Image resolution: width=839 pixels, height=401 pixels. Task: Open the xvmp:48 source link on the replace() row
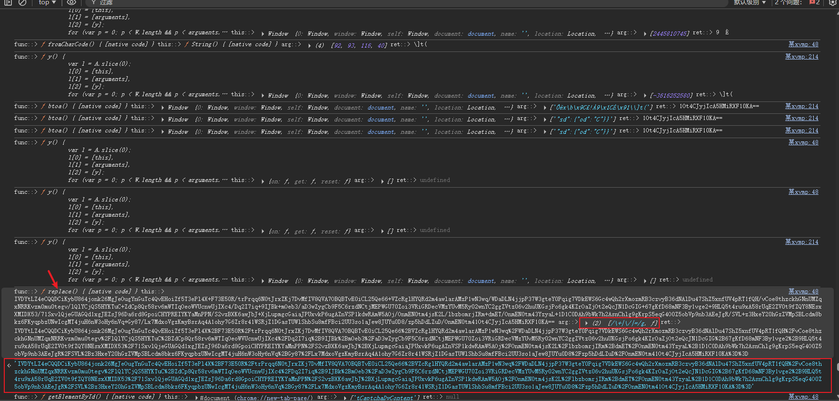[803, 291]
